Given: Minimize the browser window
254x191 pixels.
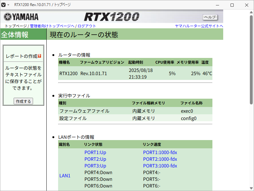Looking at the screenshot, I should (217, 5).
